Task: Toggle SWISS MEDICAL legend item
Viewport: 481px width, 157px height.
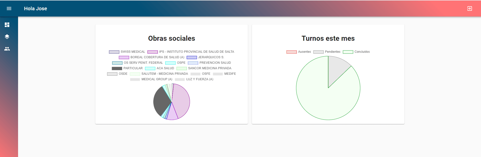Action: 127,52
